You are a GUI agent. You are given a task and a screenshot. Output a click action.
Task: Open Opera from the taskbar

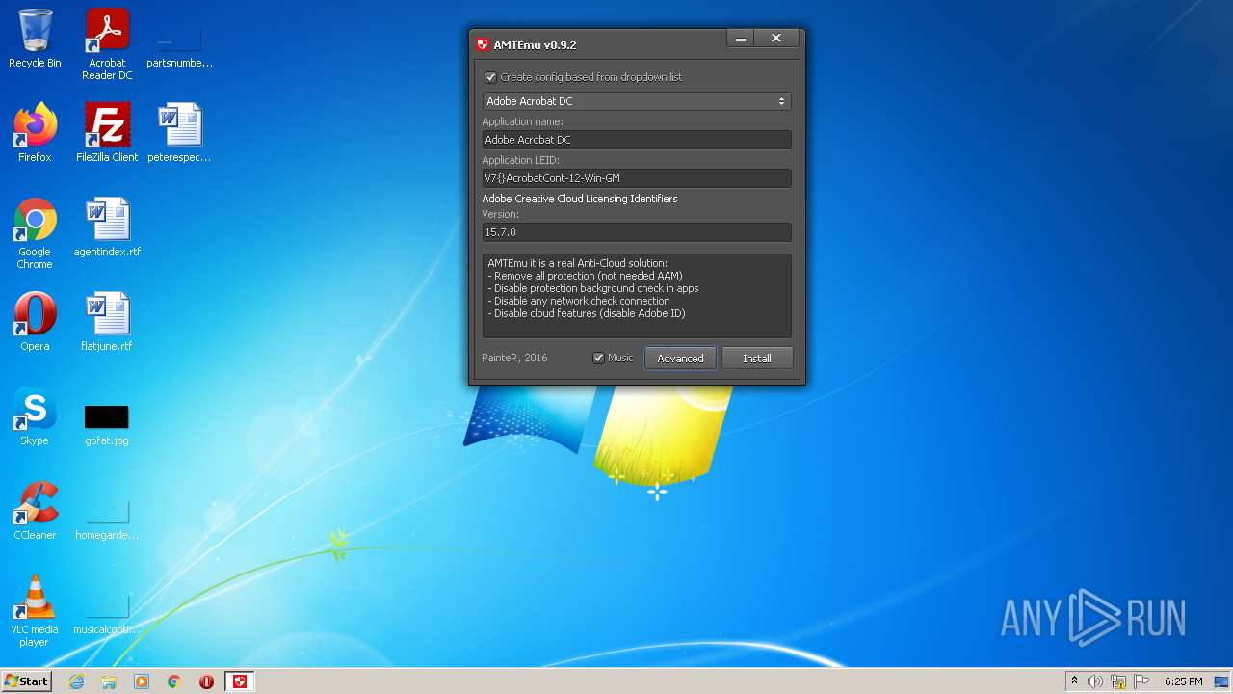(206, 681)
